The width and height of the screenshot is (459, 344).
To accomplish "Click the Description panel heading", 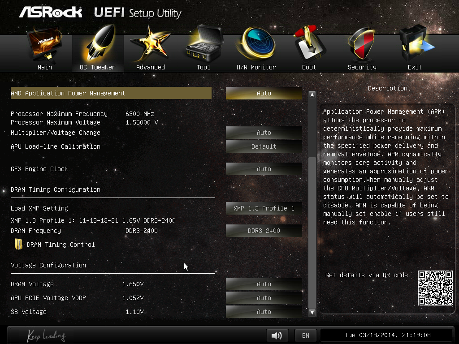I will point(388,88).
